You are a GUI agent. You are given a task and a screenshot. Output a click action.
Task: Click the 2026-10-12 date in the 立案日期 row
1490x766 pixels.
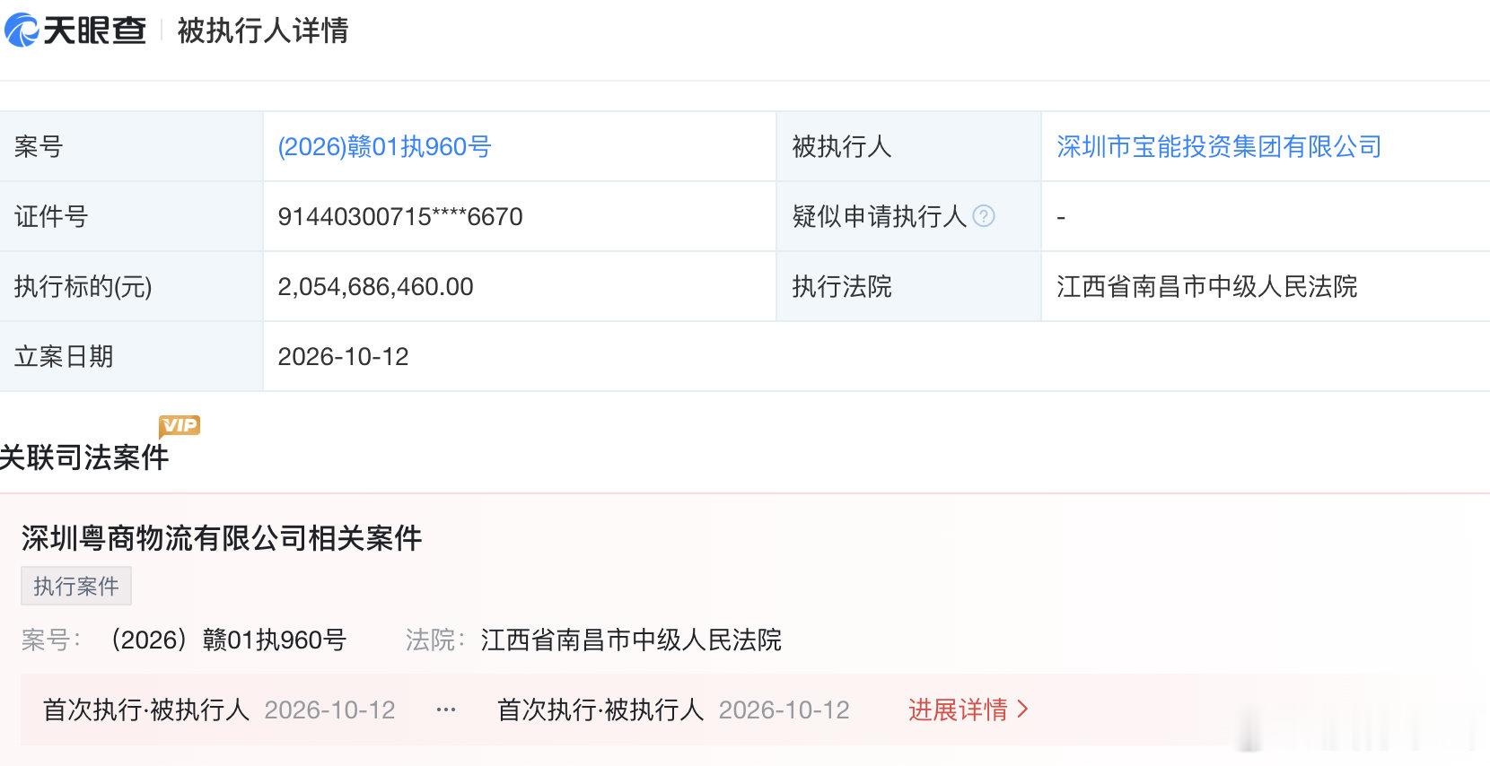click(343, 356)
